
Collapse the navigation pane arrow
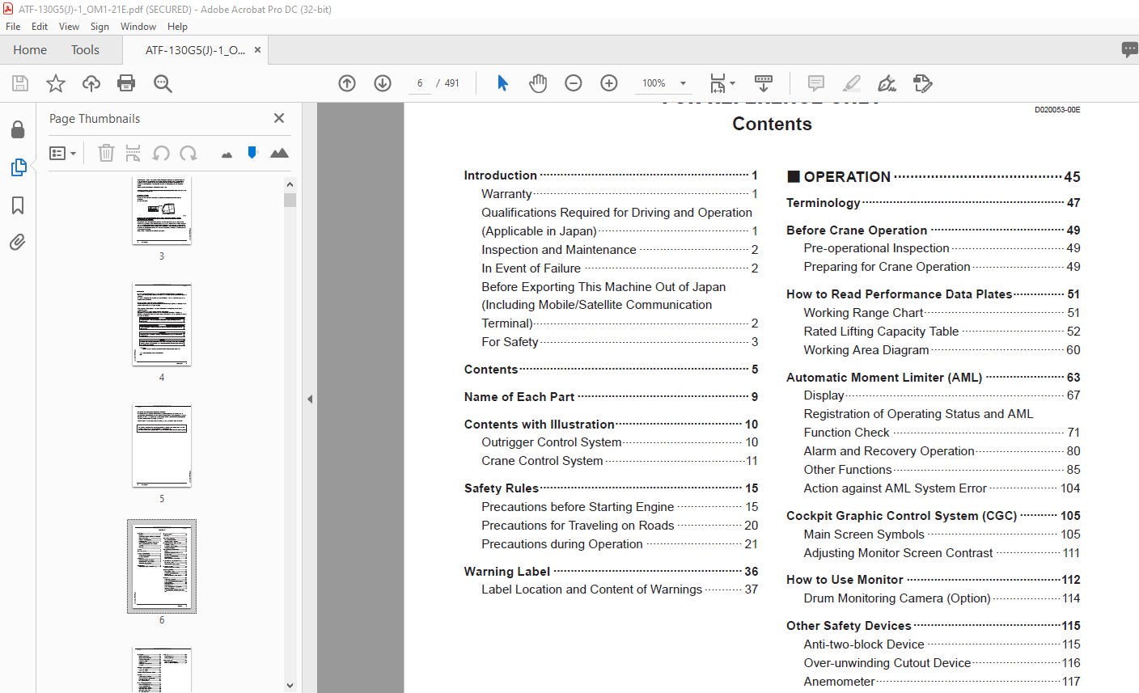click(x=309, y=399)
